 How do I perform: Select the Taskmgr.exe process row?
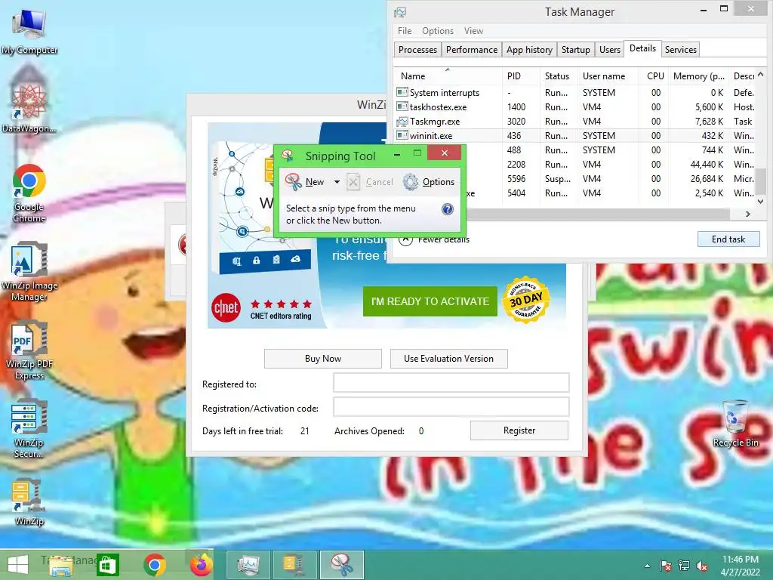click(x=574, y=122)
